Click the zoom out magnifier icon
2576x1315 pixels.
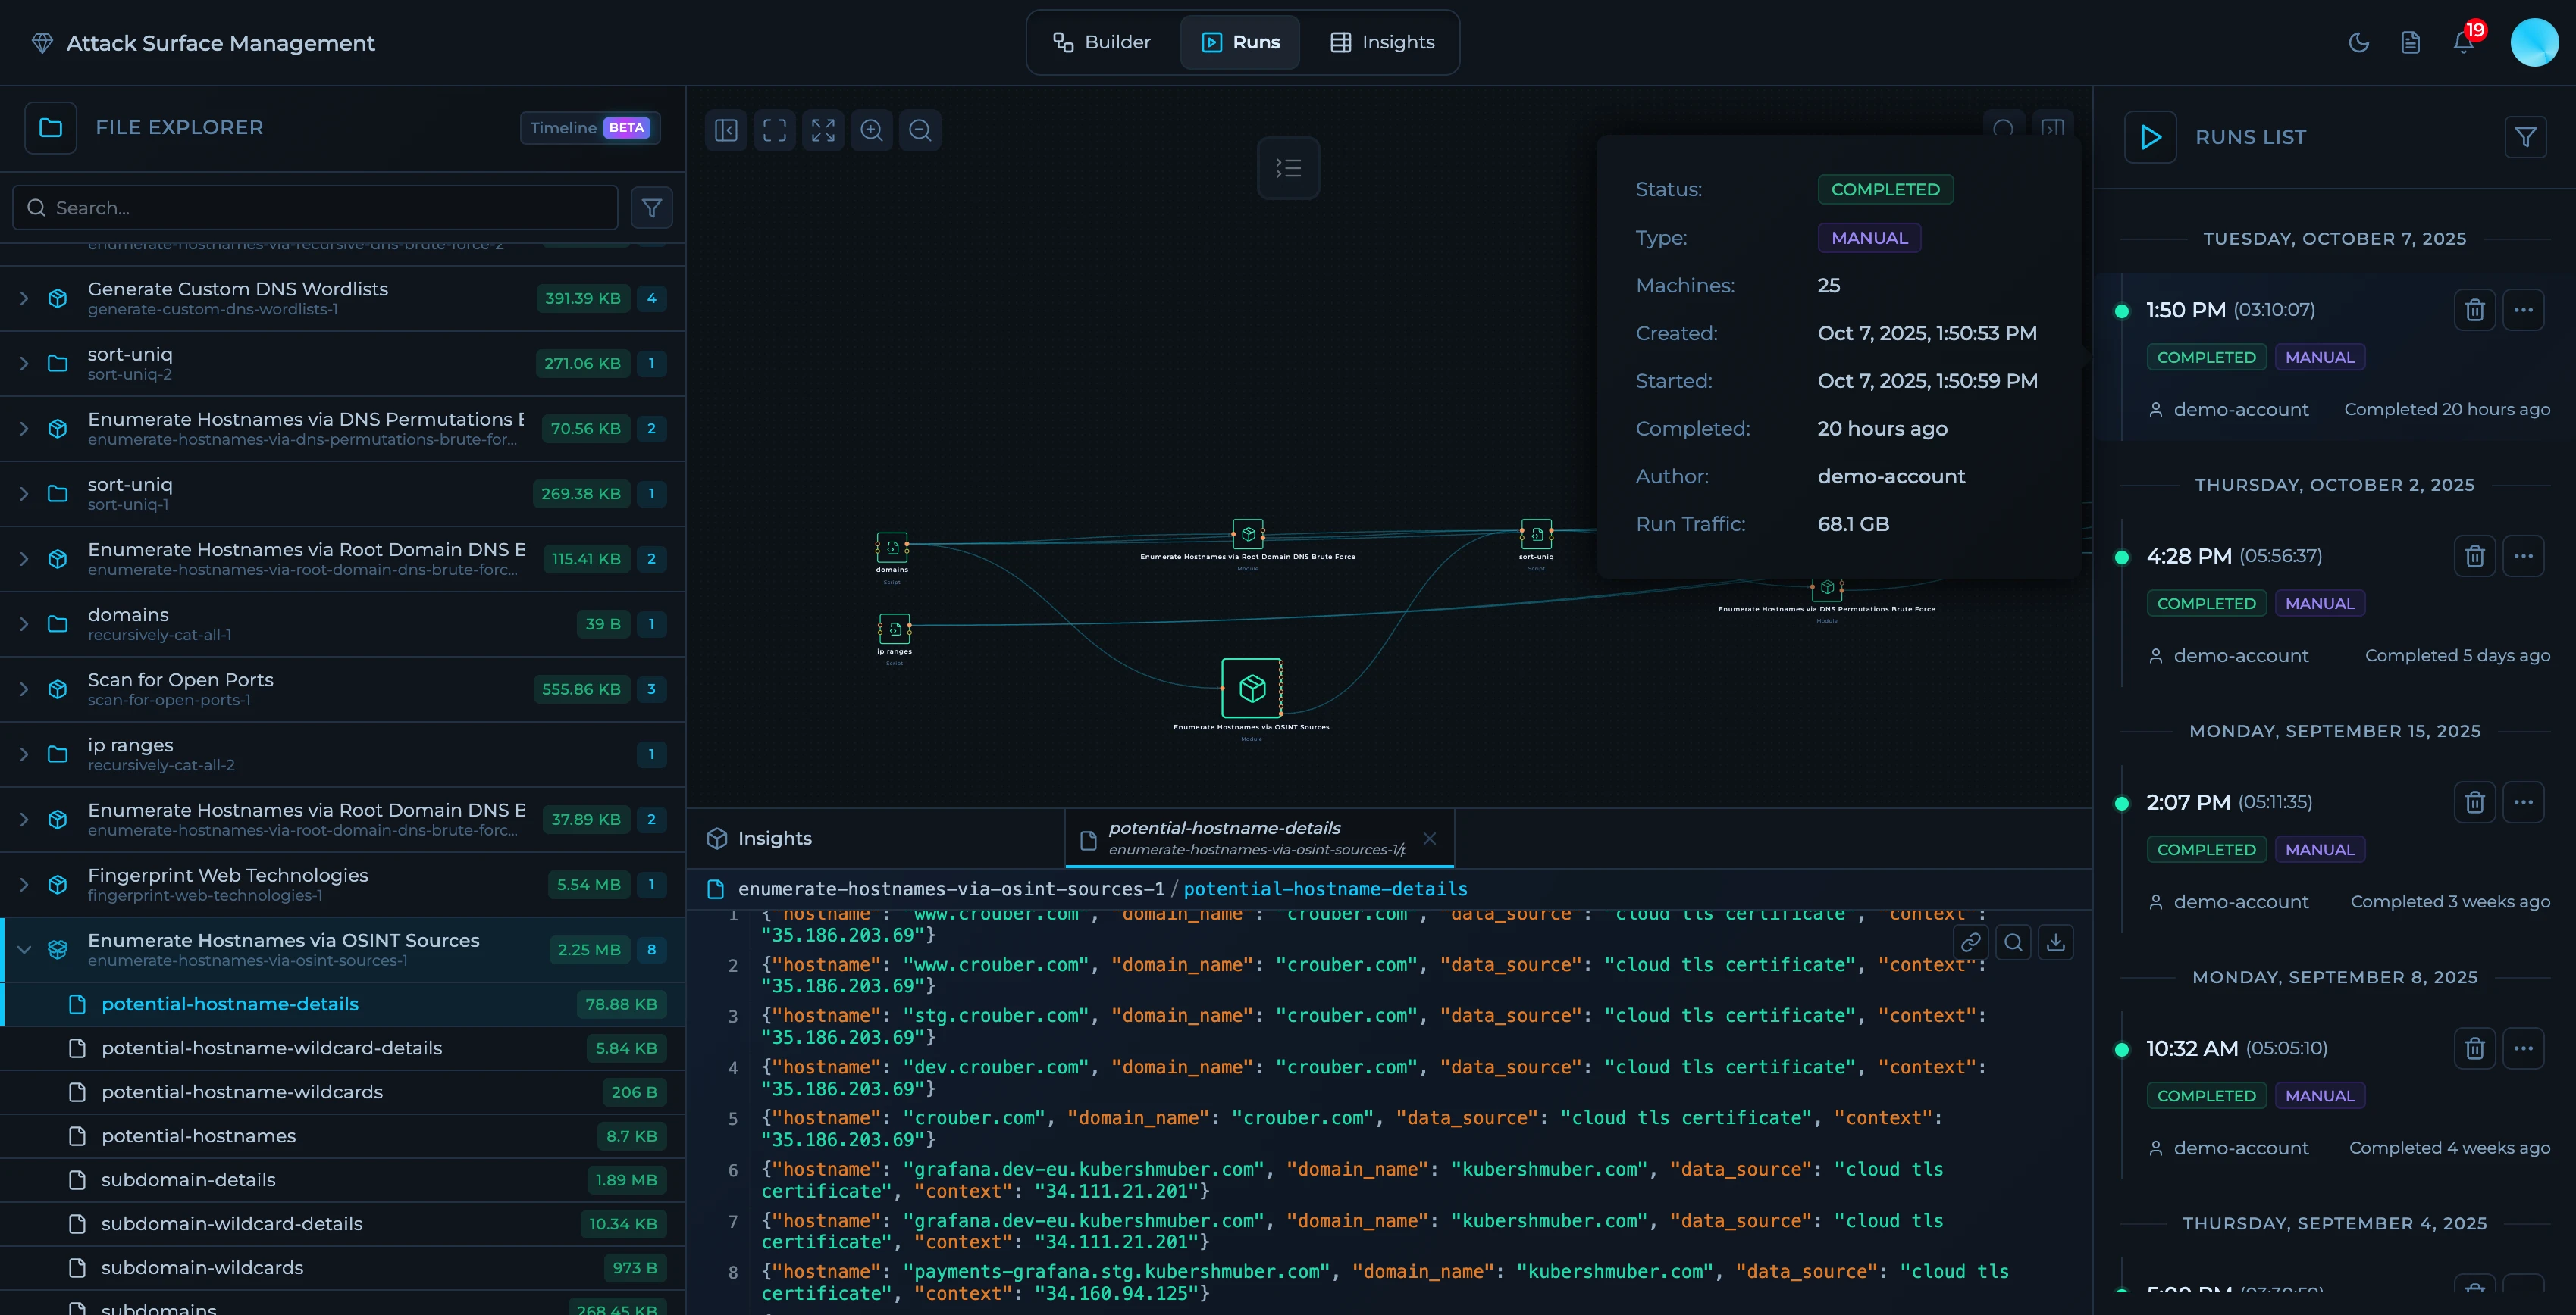click(920, 130)
